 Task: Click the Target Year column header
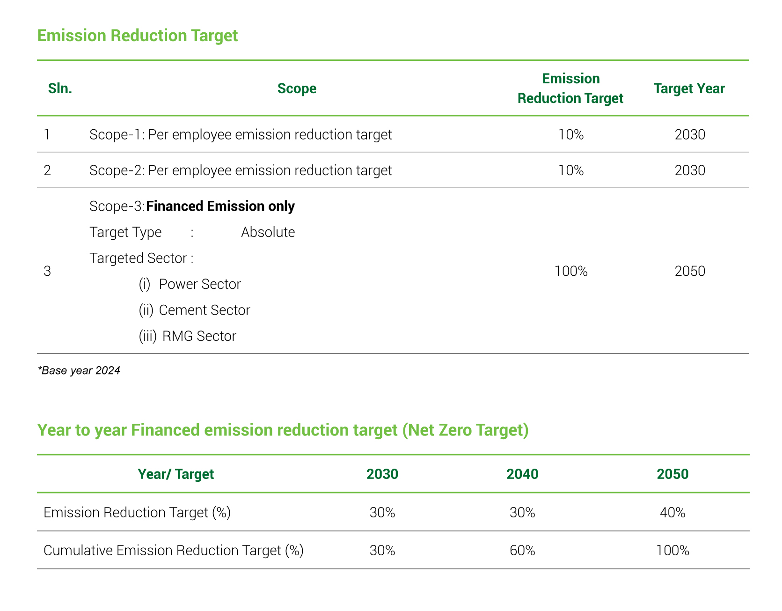[689, 88]
